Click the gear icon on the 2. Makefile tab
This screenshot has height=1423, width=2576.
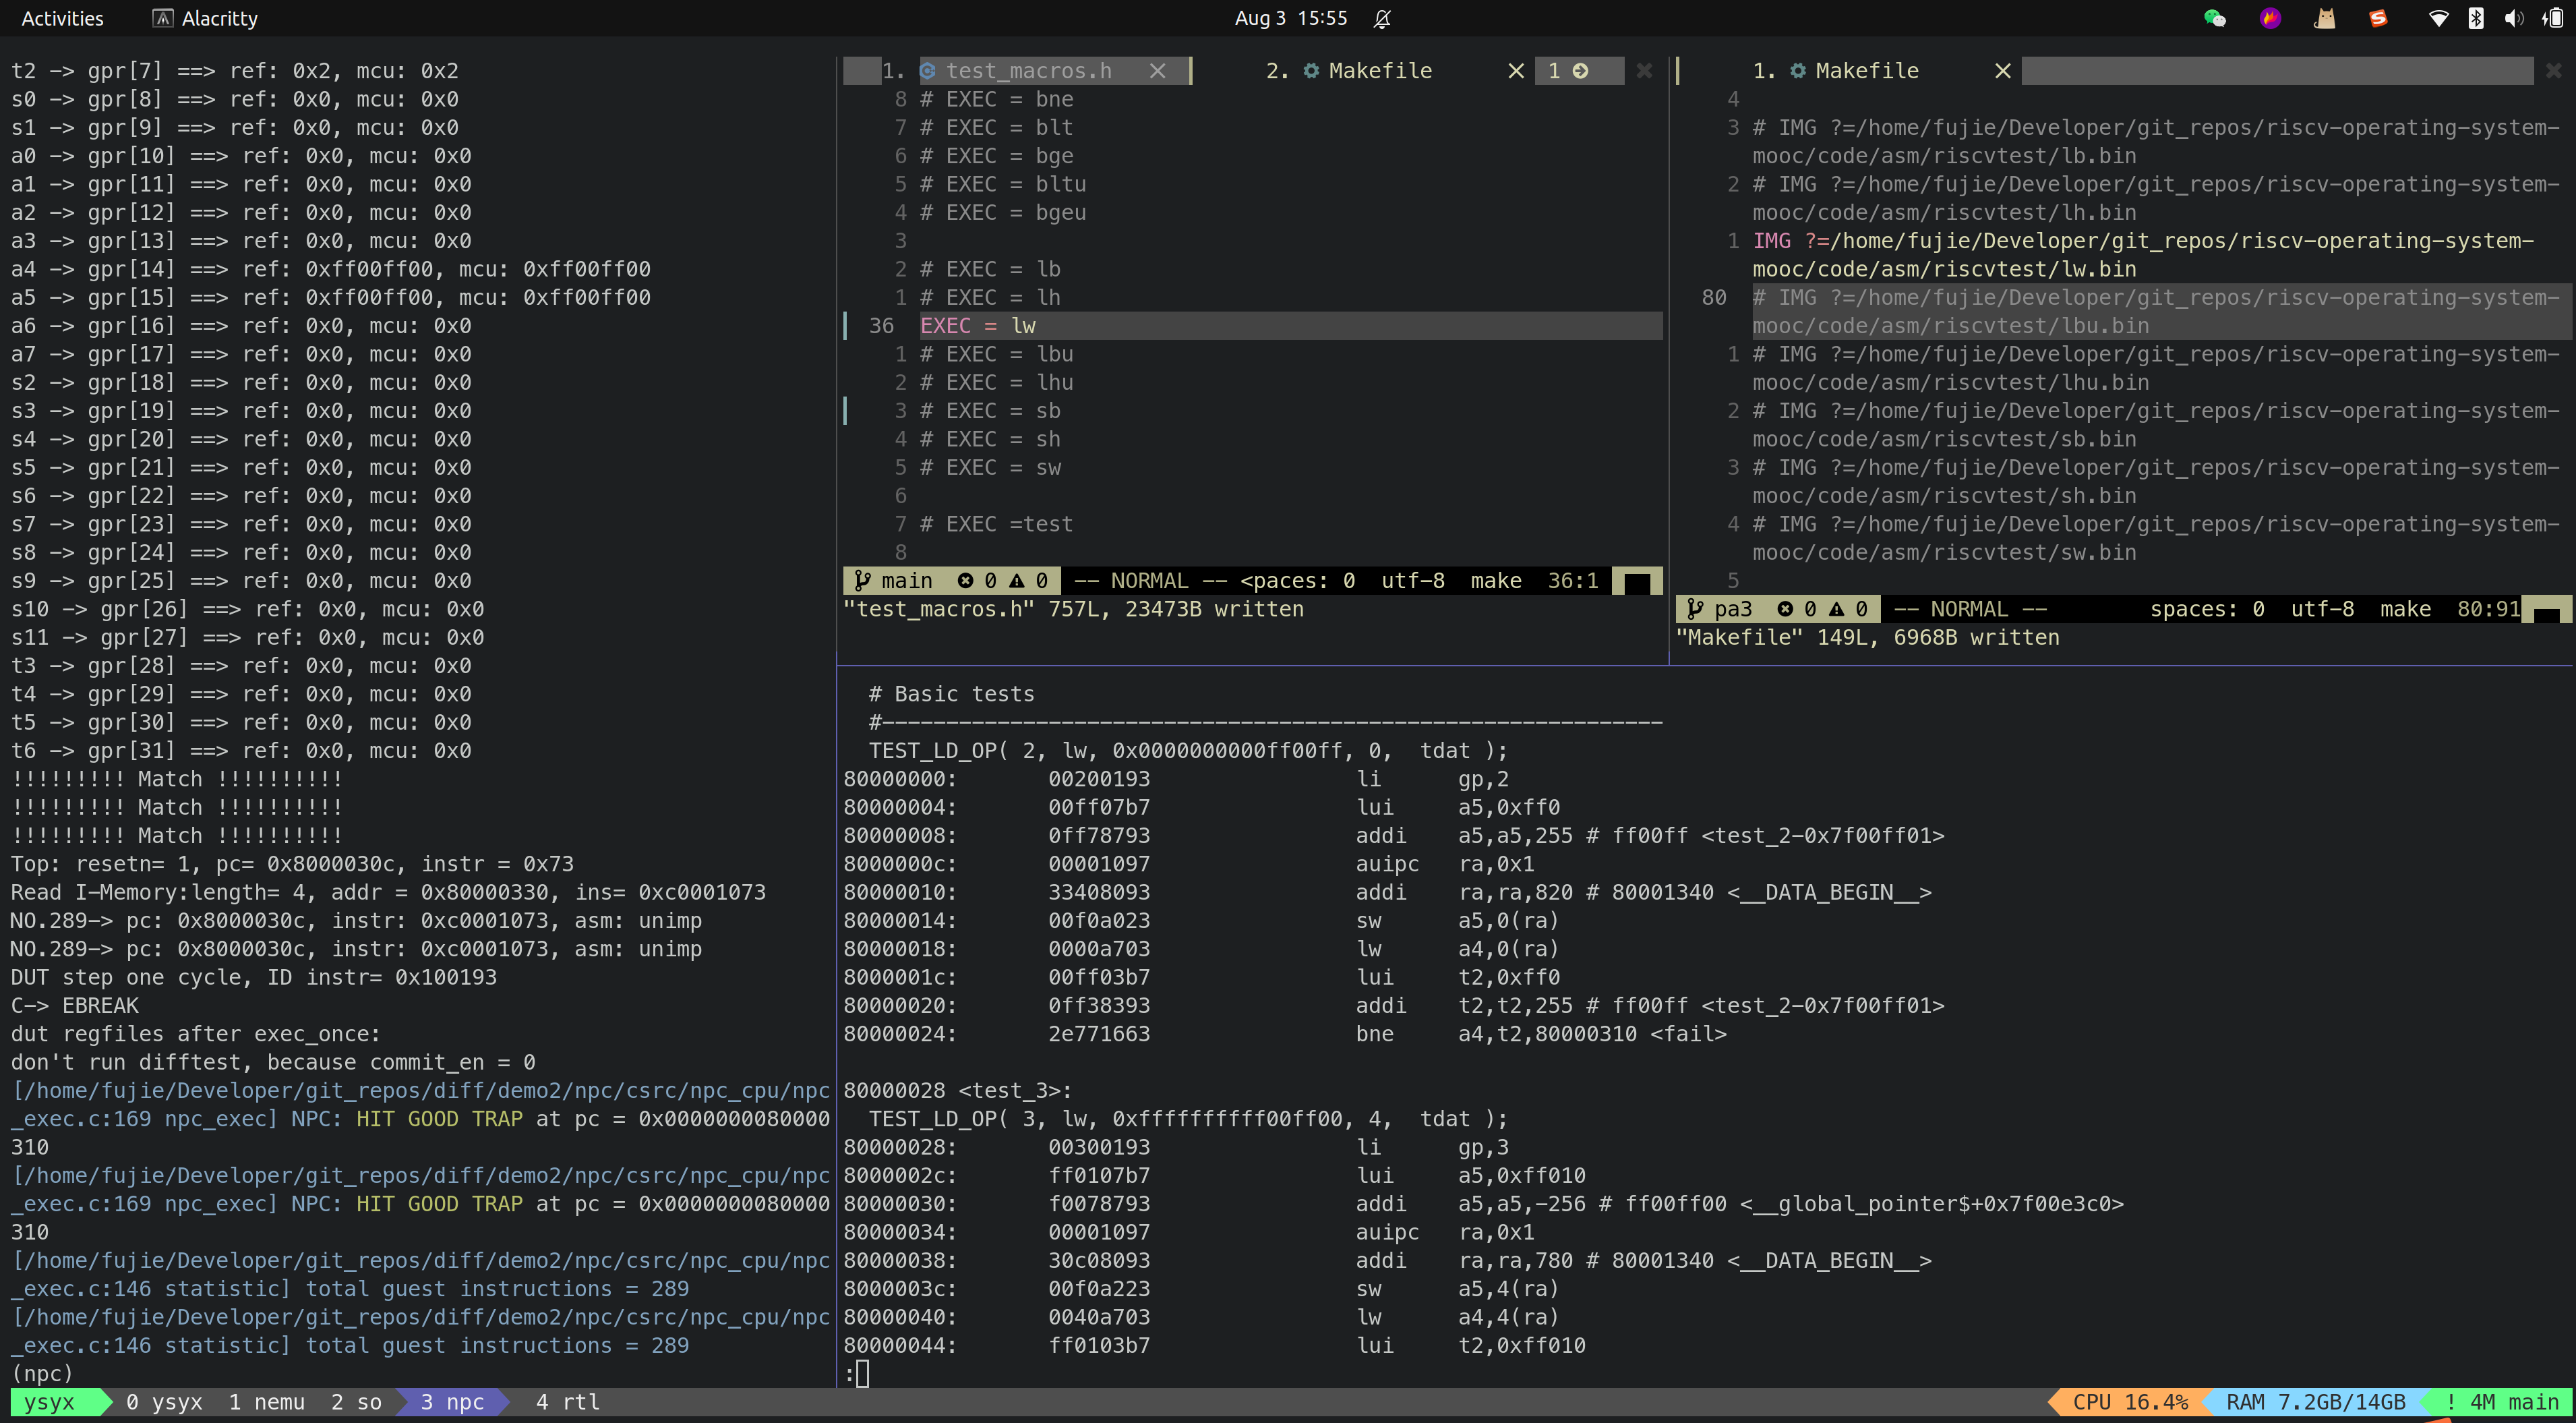tap(1310, 71)
